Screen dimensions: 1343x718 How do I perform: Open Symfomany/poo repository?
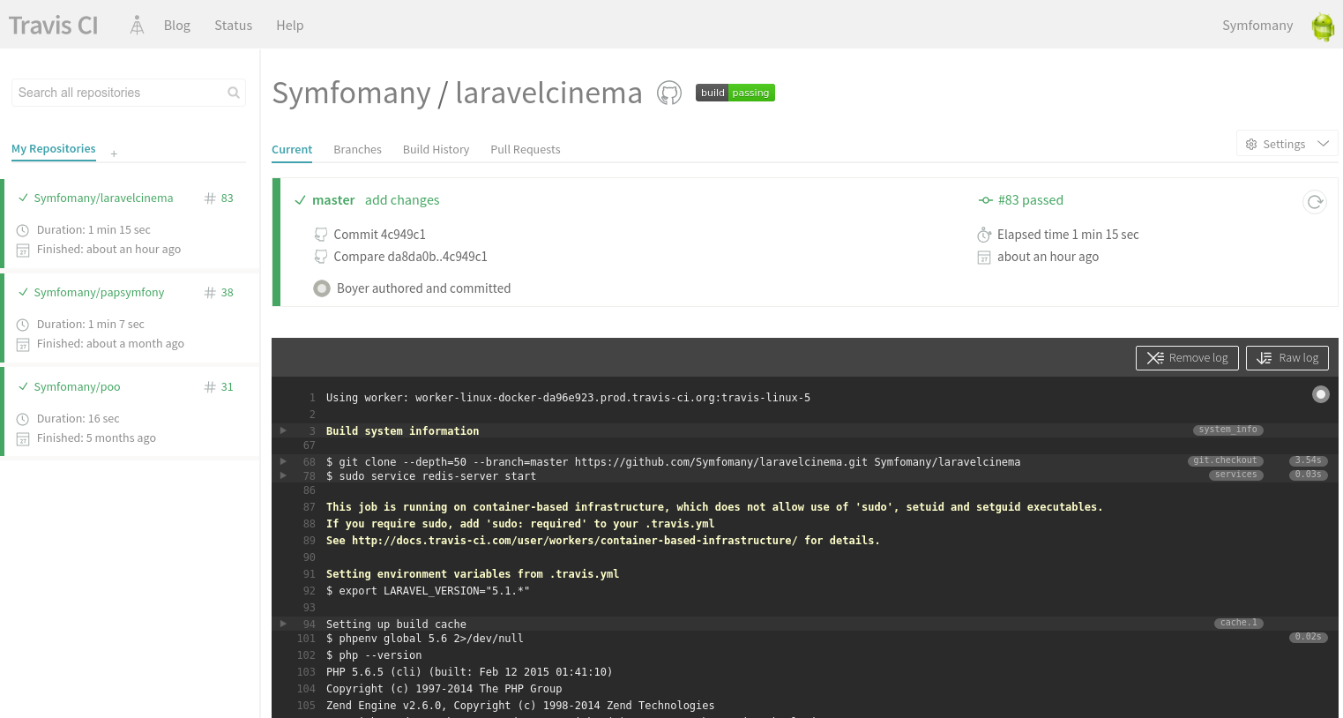pyautogui.click(x=77, y=387)
